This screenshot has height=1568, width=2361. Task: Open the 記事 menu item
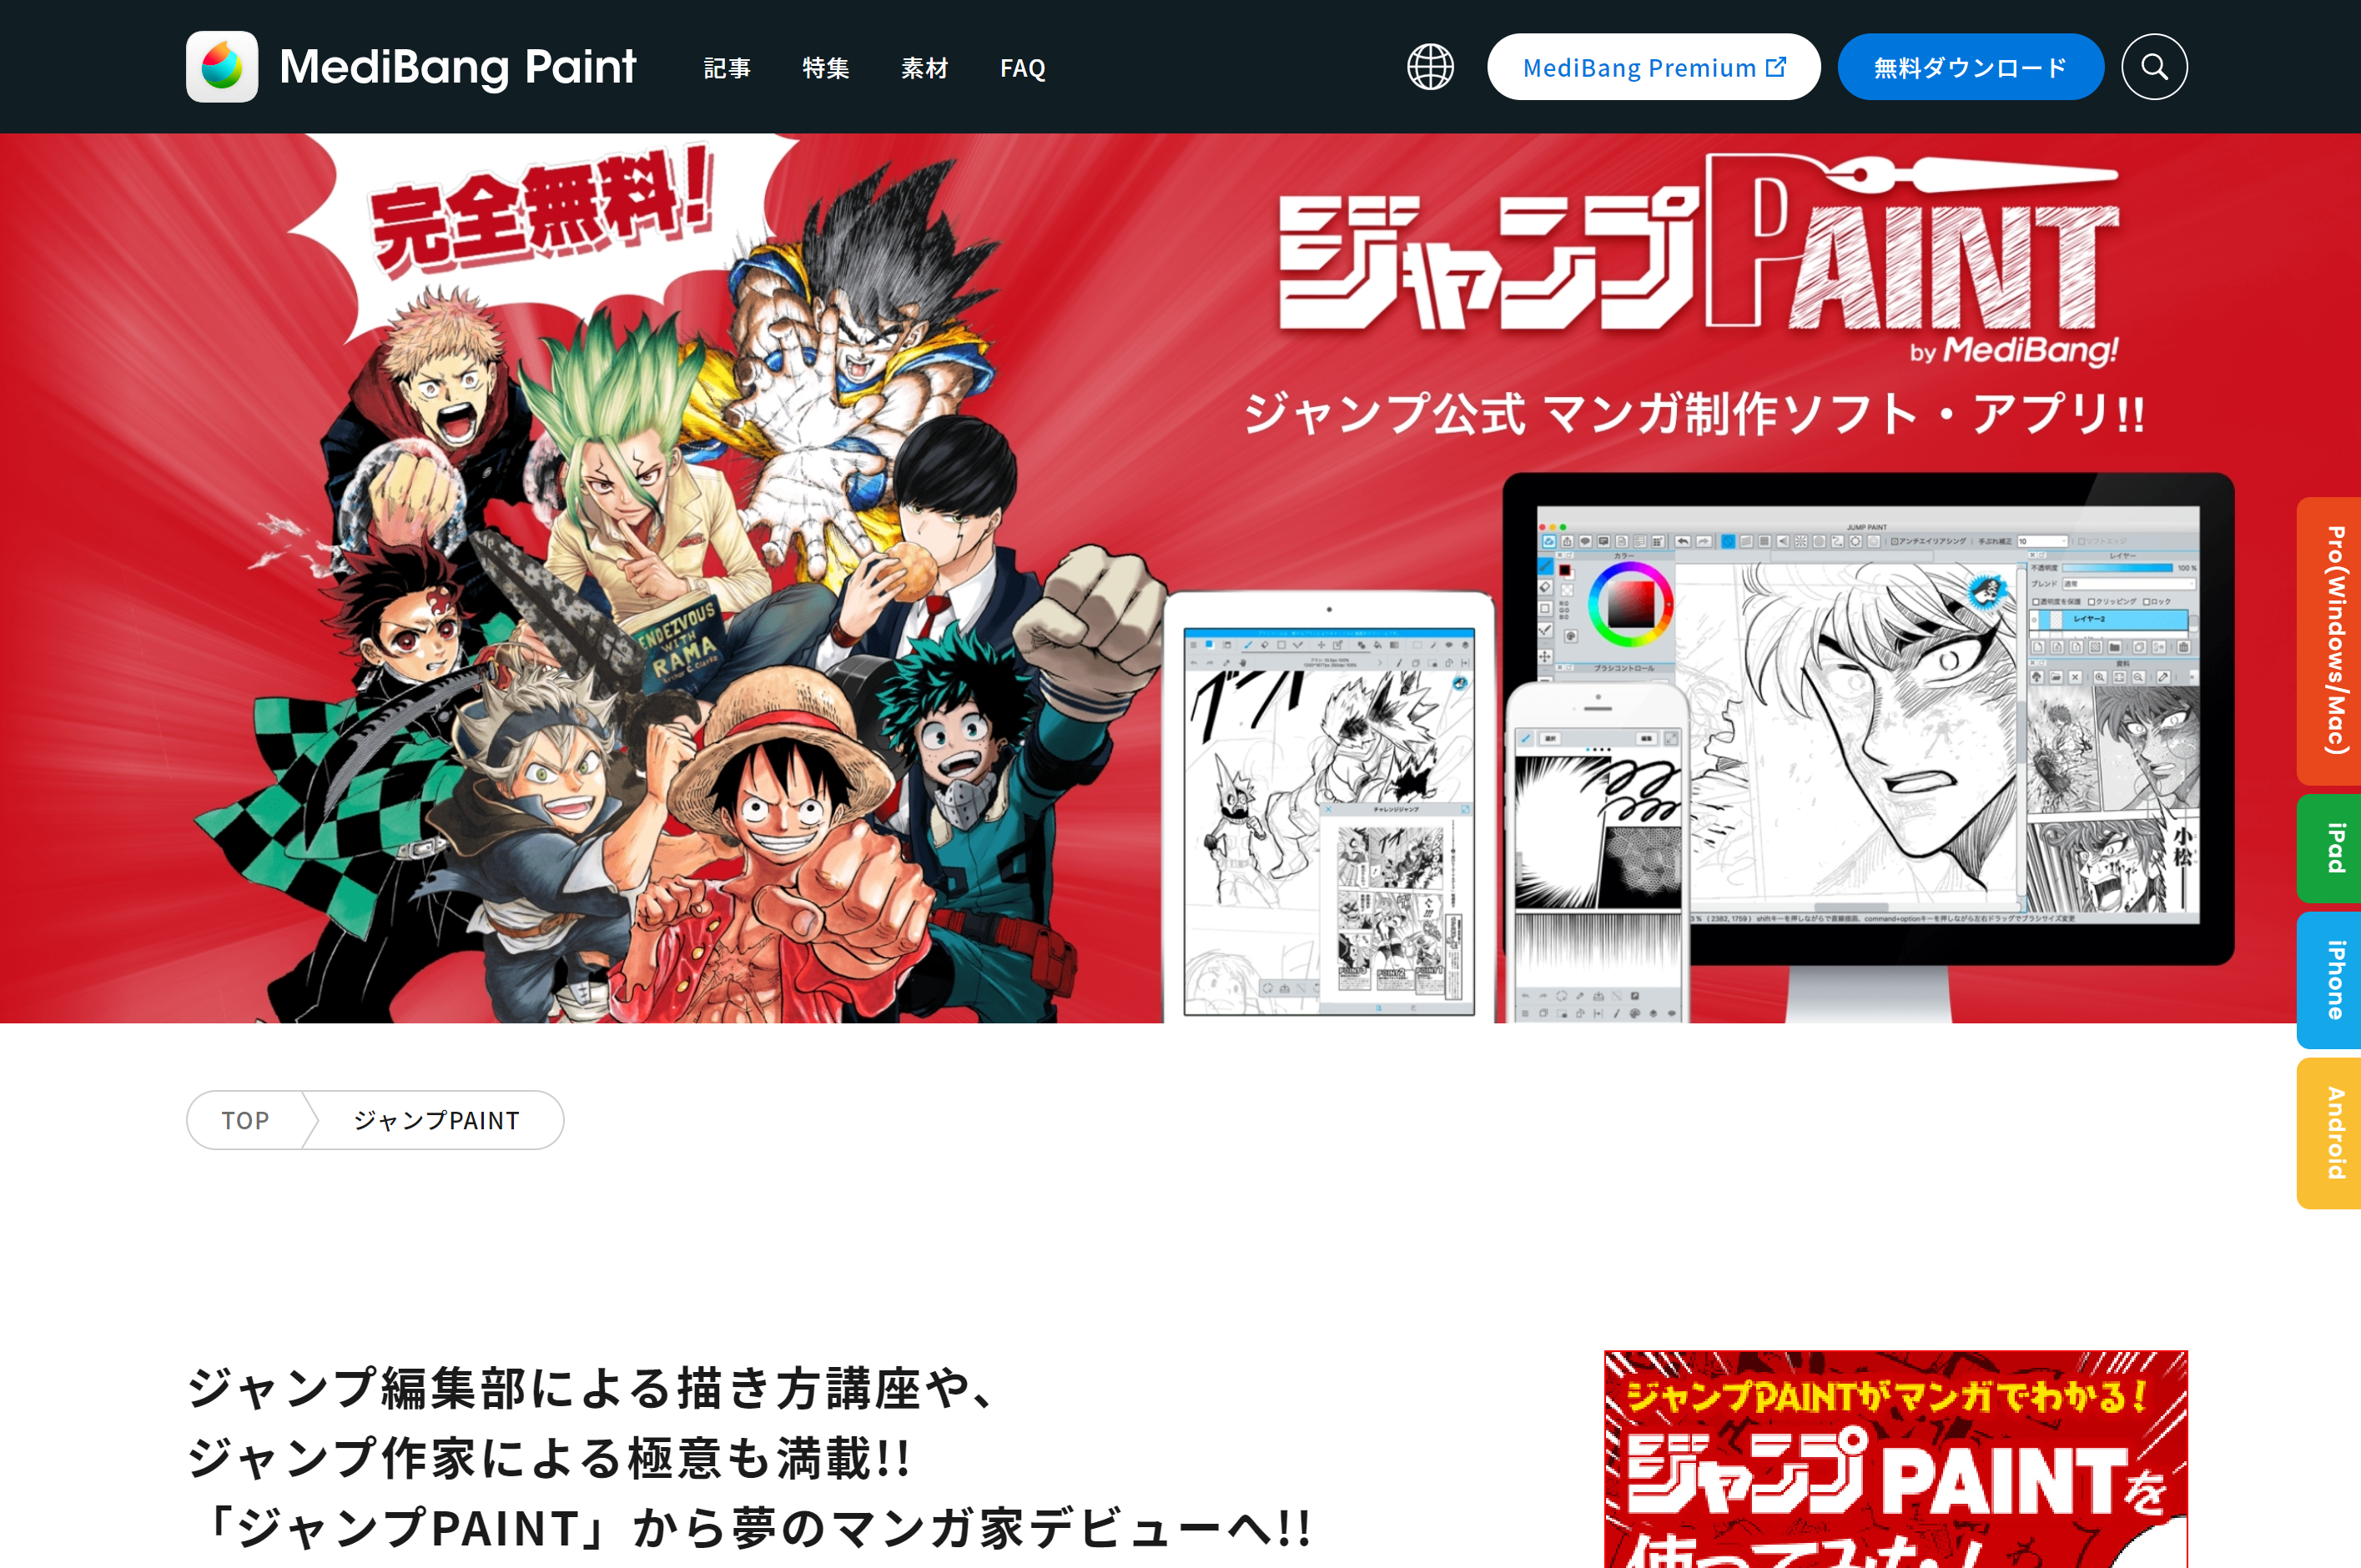(727, 68)
